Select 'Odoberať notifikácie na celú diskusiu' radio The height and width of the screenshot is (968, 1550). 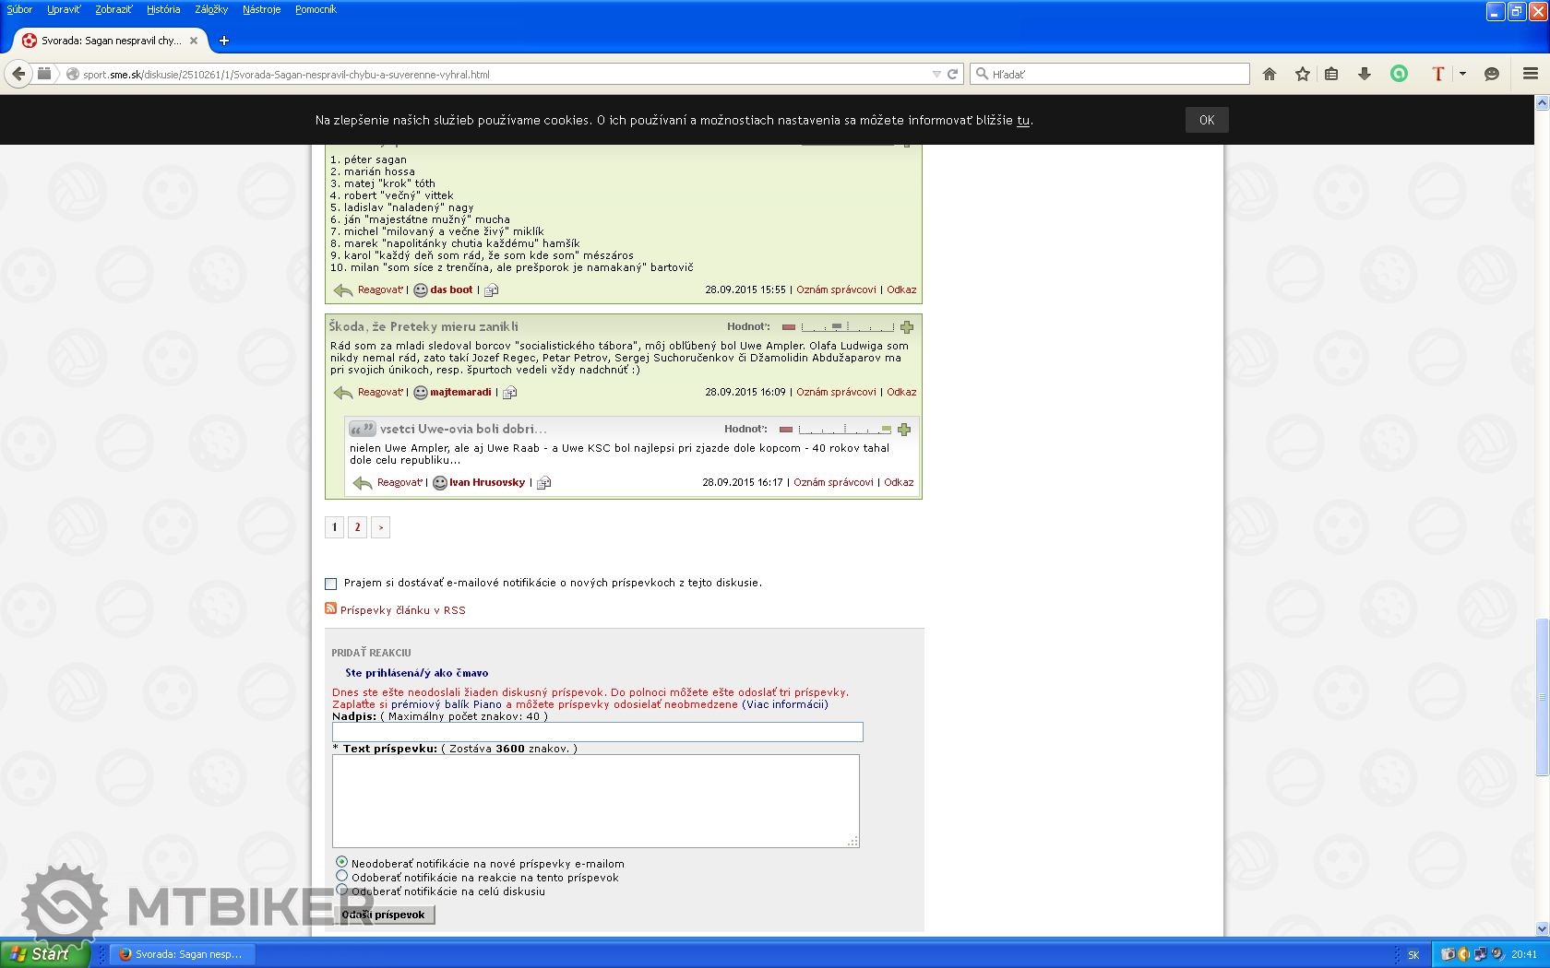[342, 890]
